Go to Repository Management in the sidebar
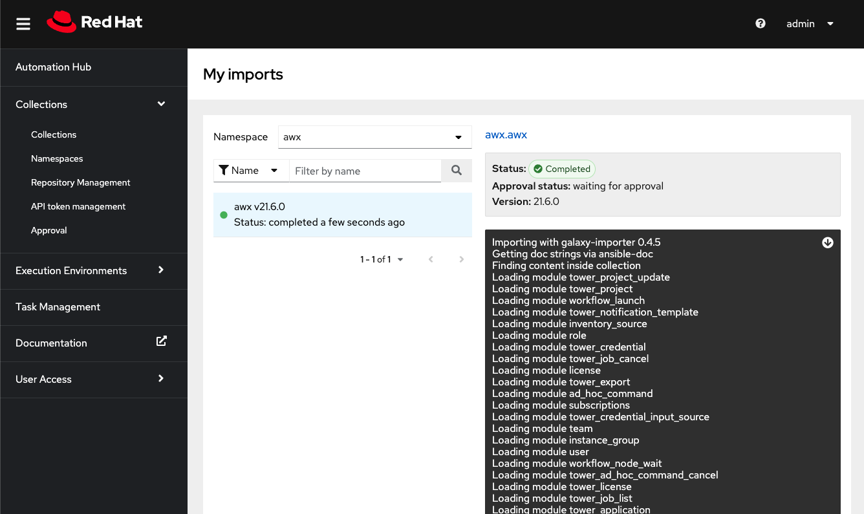 pyautogui.click(x=80, y=182)
